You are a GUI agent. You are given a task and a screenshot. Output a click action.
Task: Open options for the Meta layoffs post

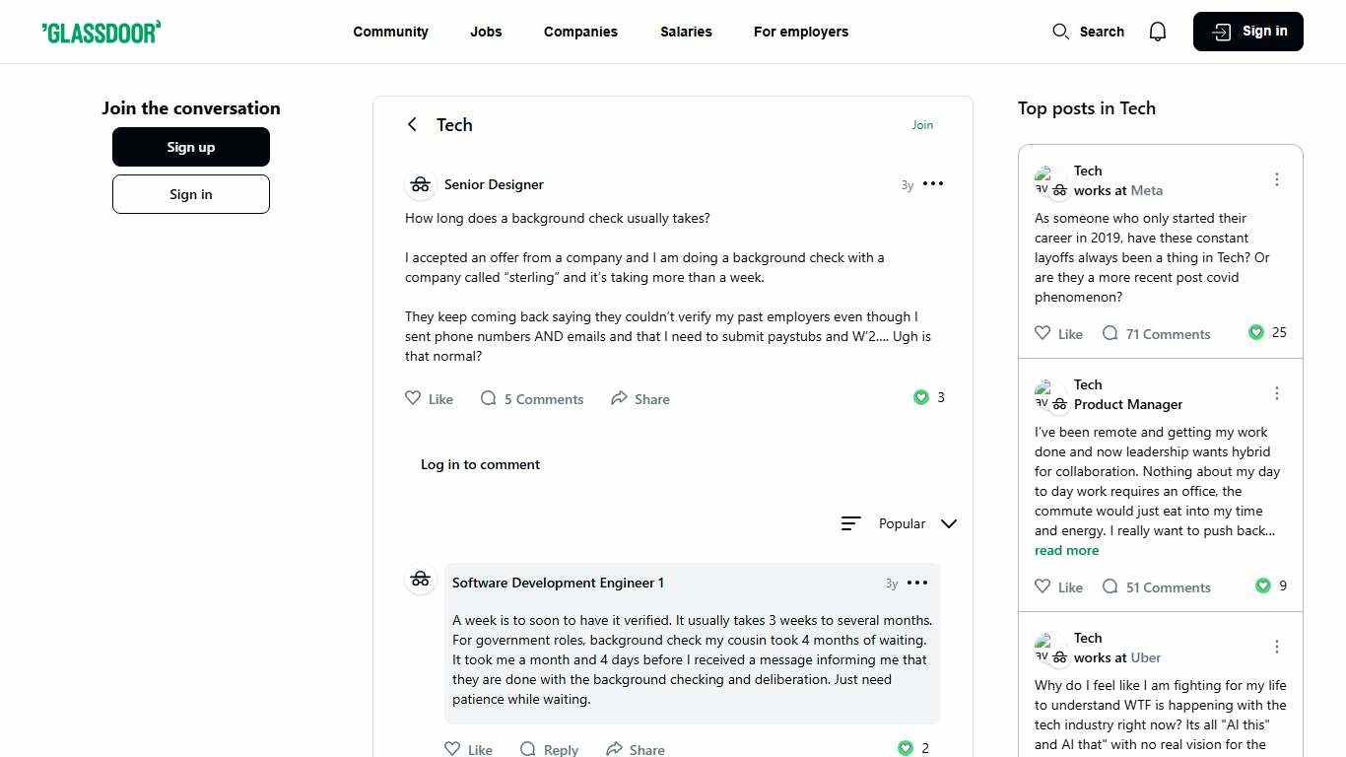[x=1276, y=179]
